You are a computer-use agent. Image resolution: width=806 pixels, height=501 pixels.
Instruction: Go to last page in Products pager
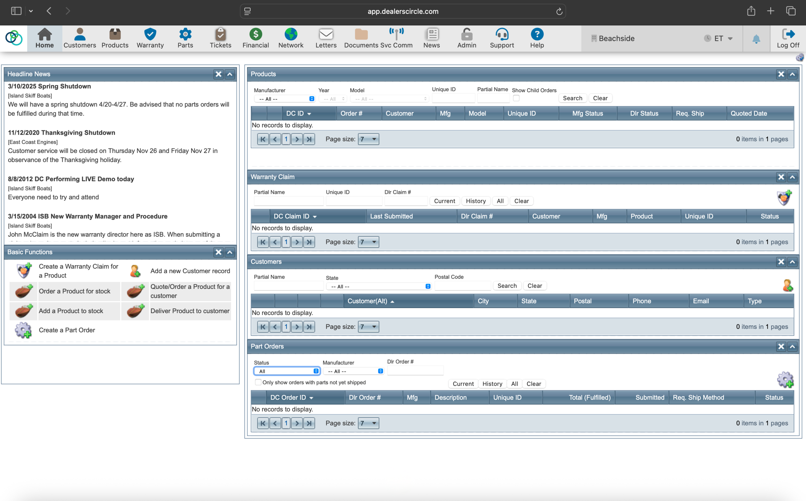point(309,139)
